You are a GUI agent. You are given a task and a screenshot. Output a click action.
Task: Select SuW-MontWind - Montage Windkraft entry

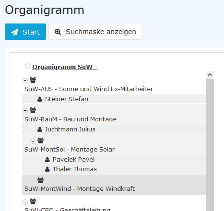coord(80,189)
